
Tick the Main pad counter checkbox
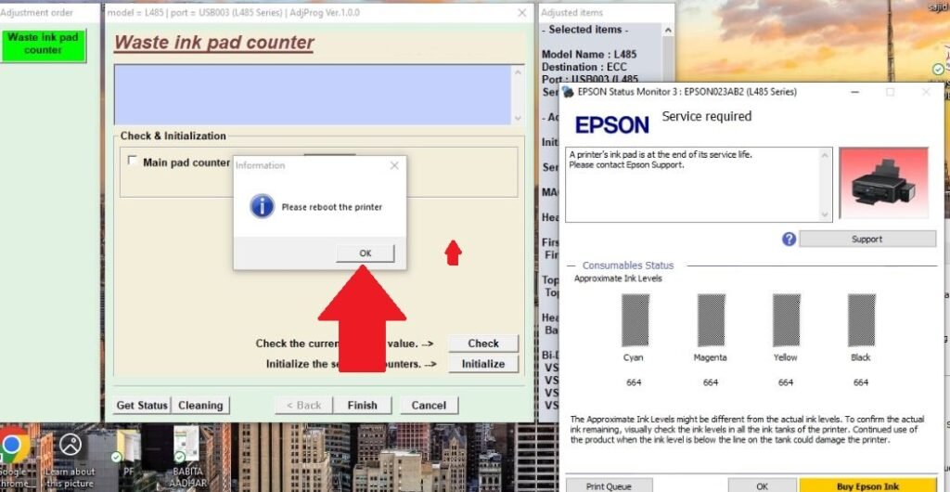click(132, 162)
